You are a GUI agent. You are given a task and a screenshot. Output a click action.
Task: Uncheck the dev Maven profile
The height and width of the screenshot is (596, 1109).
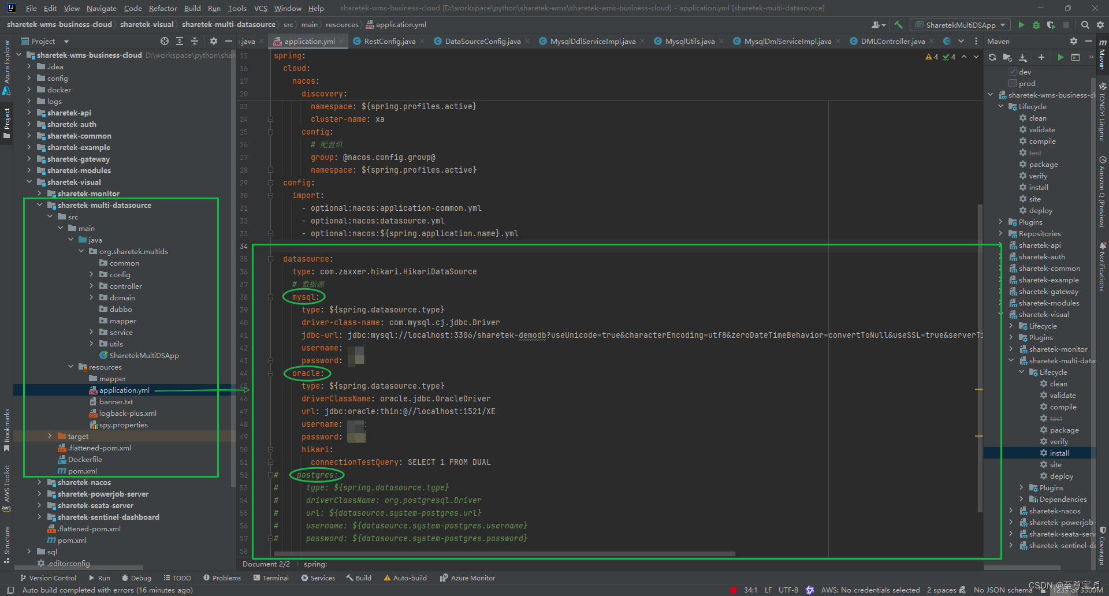point(1013,72)
